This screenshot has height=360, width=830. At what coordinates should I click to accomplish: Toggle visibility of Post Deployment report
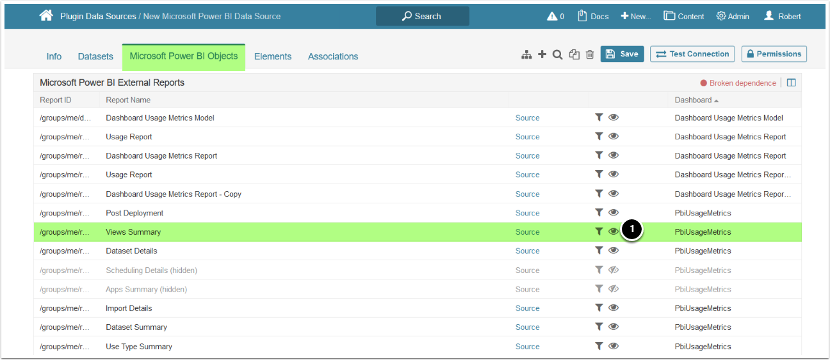614,212
